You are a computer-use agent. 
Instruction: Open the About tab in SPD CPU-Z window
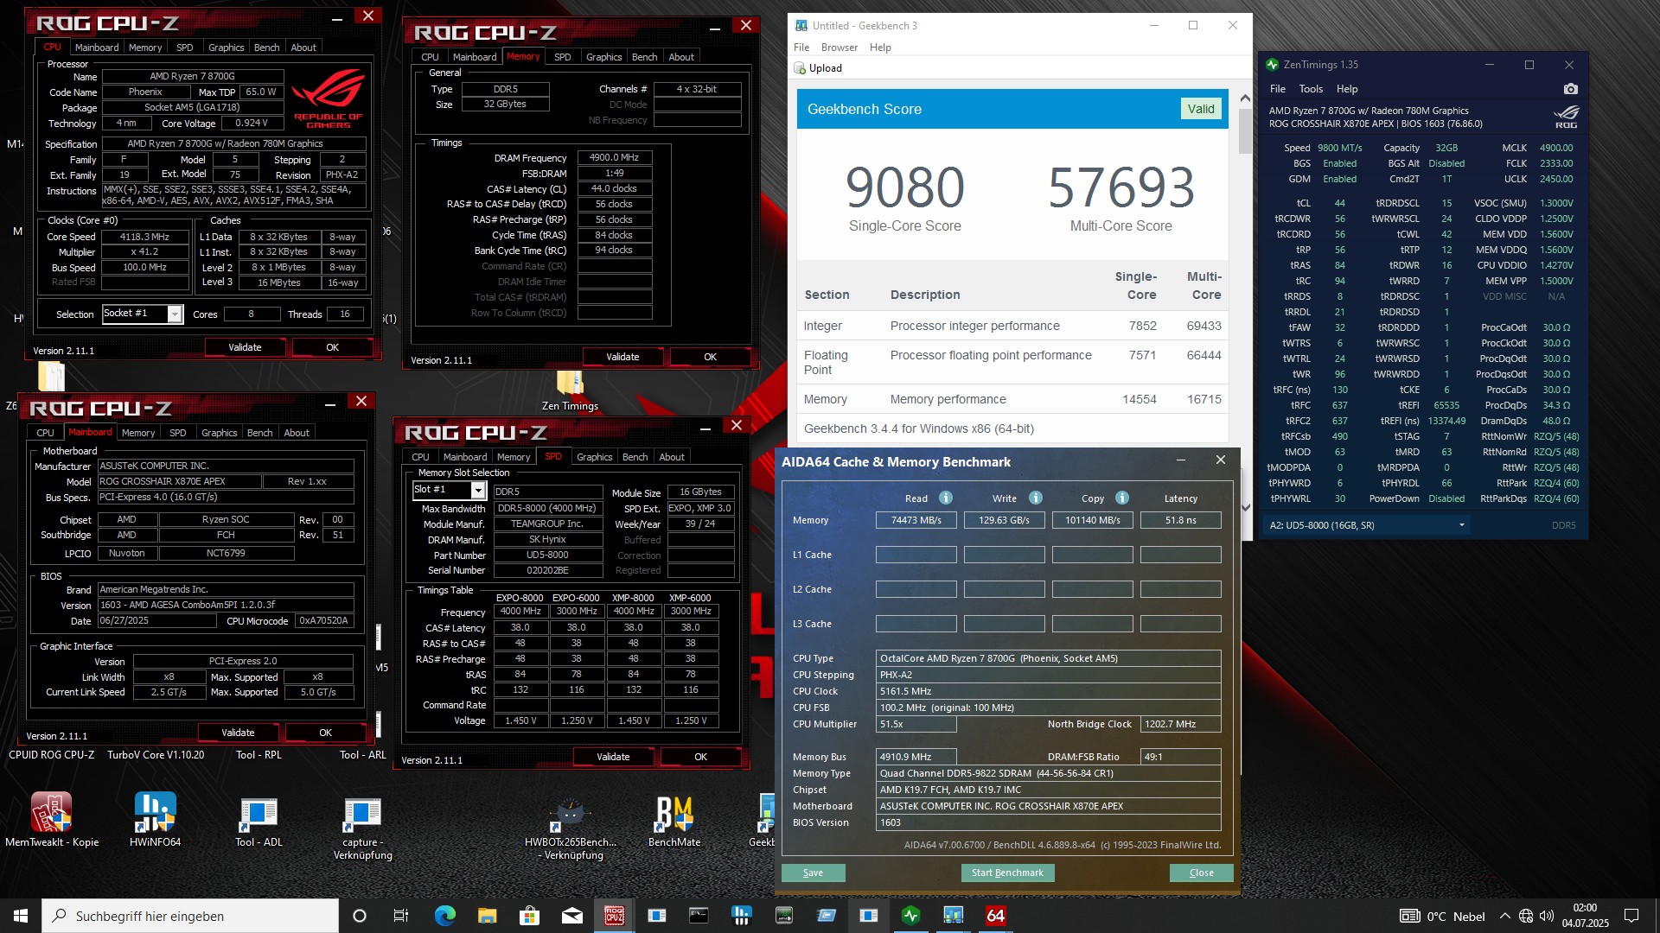pyautogui.click(x=672, y=457)
